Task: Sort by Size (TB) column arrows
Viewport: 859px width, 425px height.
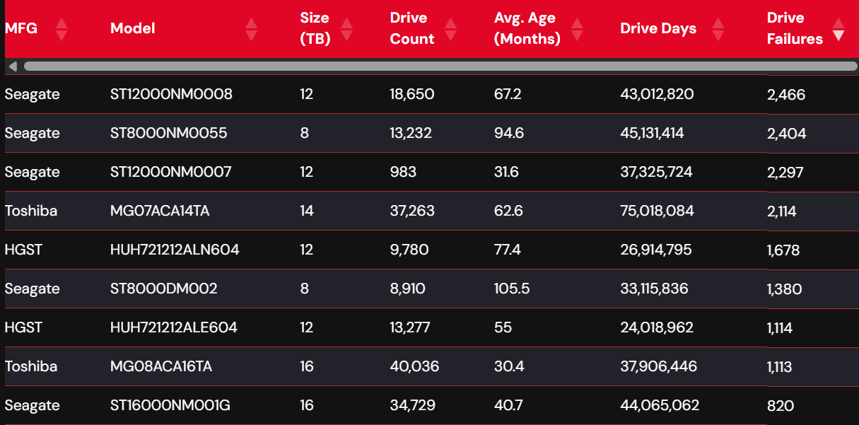Action: tap(346, 29)
